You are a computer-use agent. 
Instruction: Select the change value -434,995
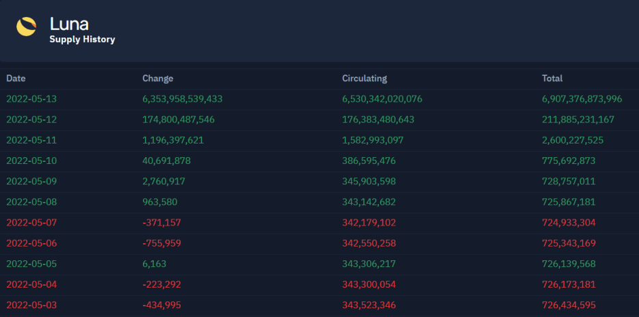[161, 305]
